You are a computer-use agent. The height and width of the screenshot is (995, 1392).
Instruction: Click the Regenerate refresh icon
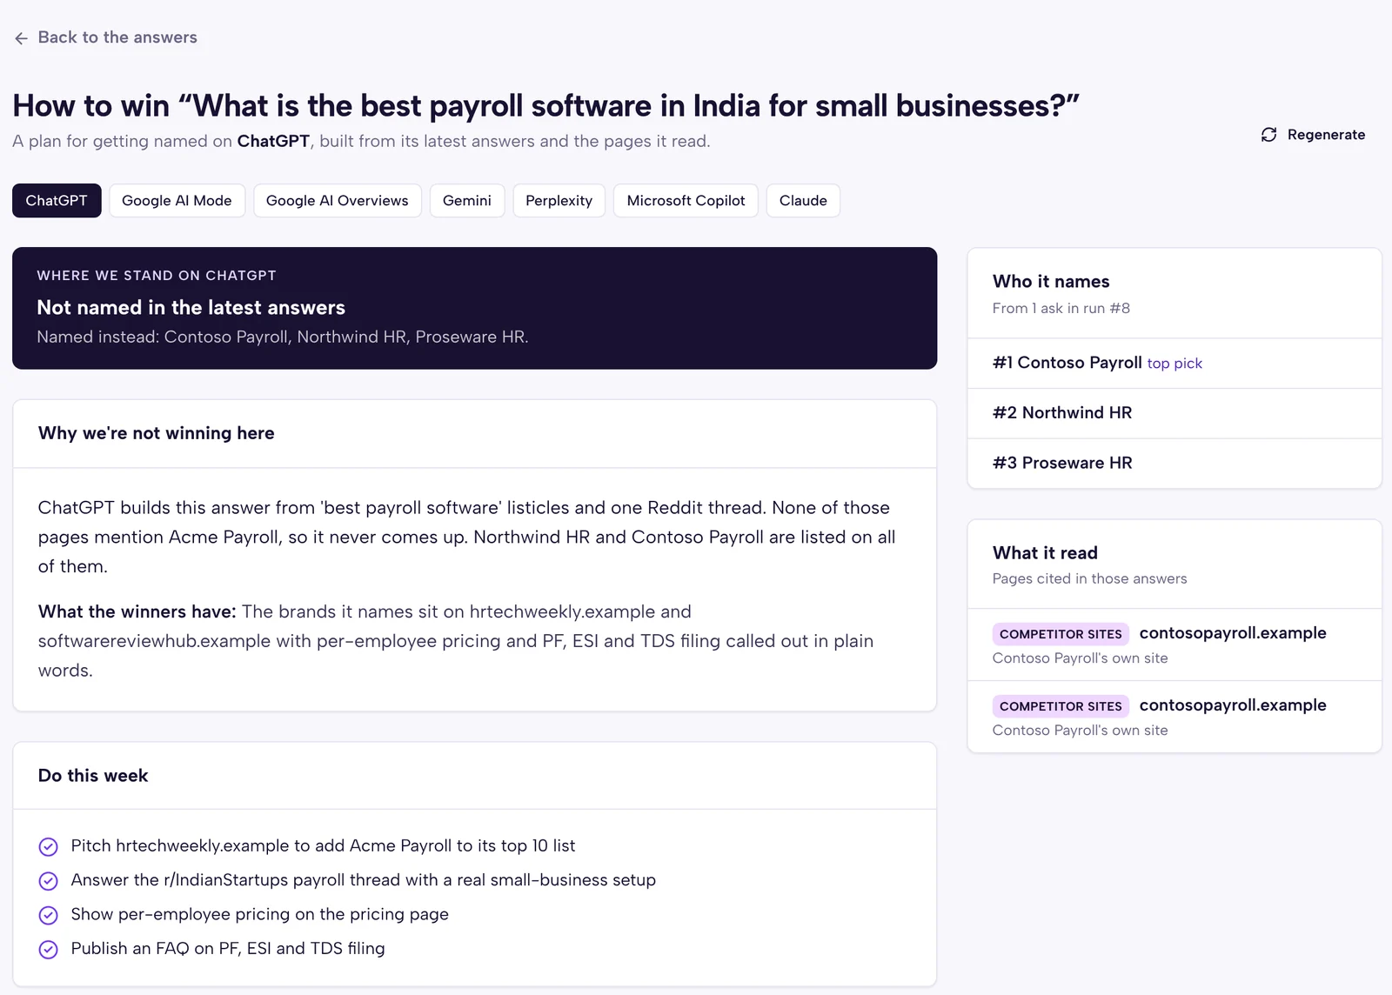click(x=1269, y=135)
